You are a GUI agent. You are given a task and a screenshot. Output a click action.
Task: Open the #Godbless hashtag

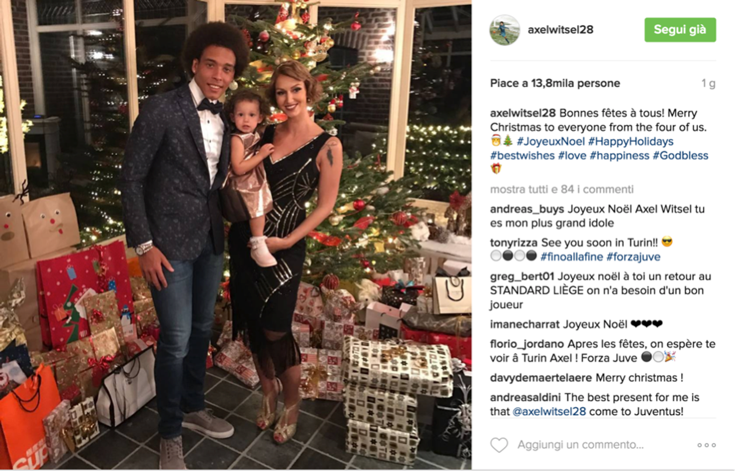pyautogui.click(x=680, y=155)
